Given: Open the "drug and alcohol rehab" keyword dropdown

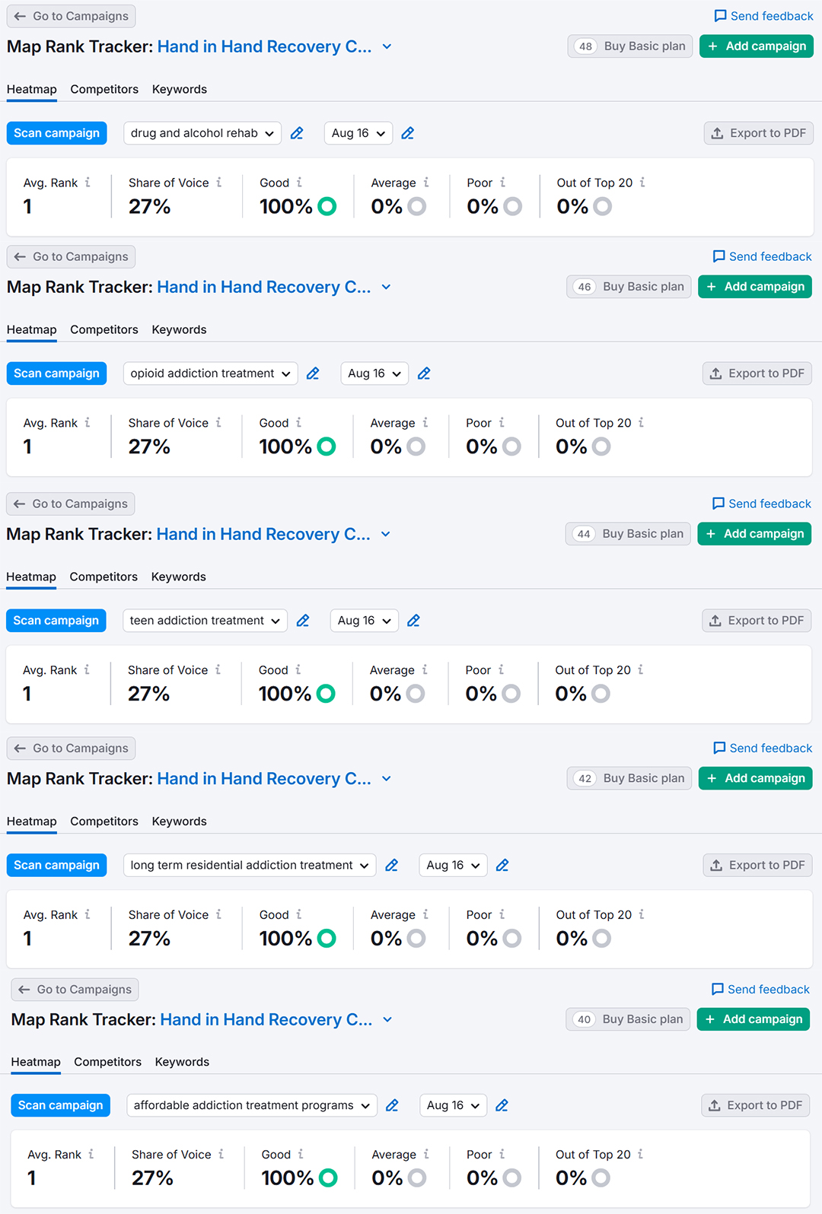Looking at the screenshot, I should tap(202, 133).
